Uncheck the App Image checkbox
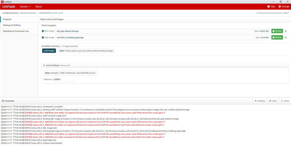Screen dimensions: 291x158 pyautogui.click(x=43, y=37)
